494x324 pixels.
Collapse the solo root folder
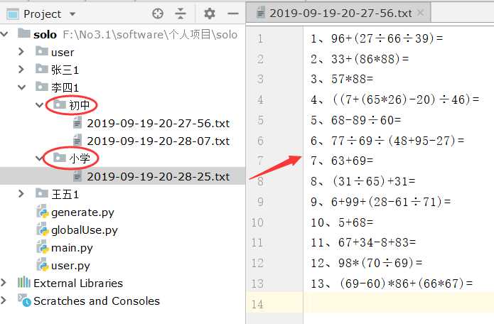4,34
